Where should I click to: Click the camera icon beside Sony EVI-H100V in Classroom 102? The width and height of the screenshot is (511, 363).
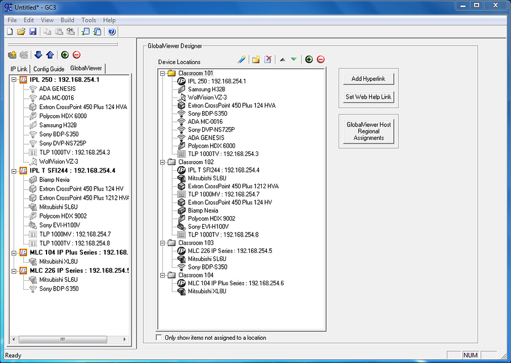pyautogui.click(x=181, y=226)
